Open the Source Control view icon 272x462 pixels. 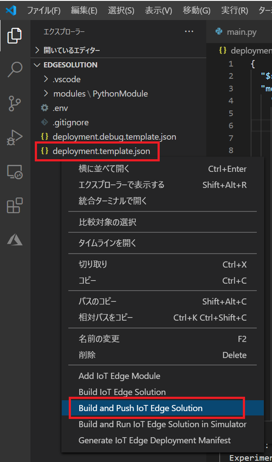14,103
